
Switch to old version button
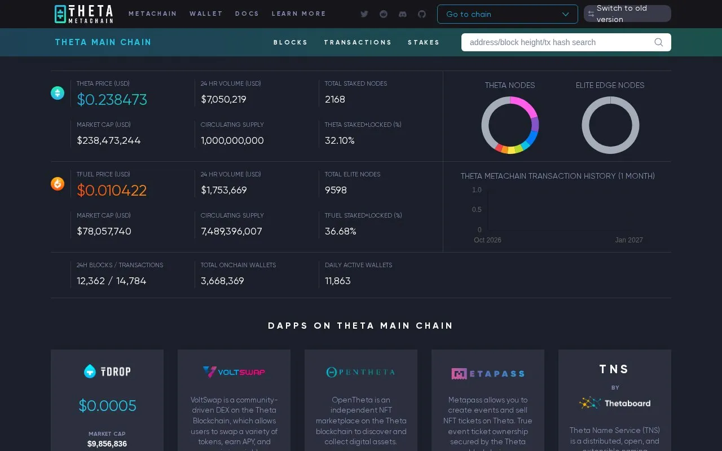(x=627, y=14)
